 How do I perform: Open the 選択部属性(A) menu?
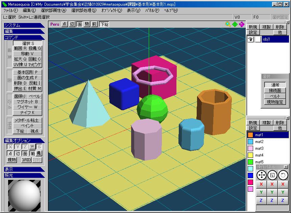click(54, 10)
